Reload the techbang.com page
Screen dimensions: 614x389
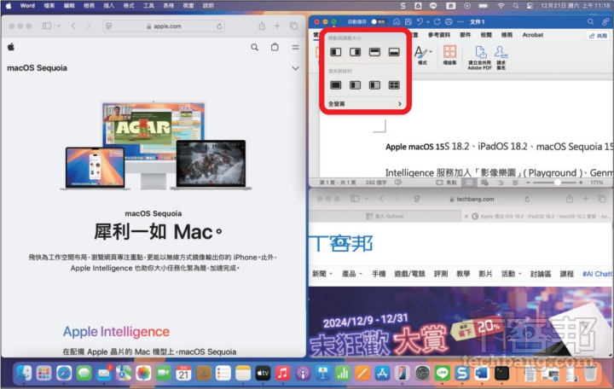(527, 199)
